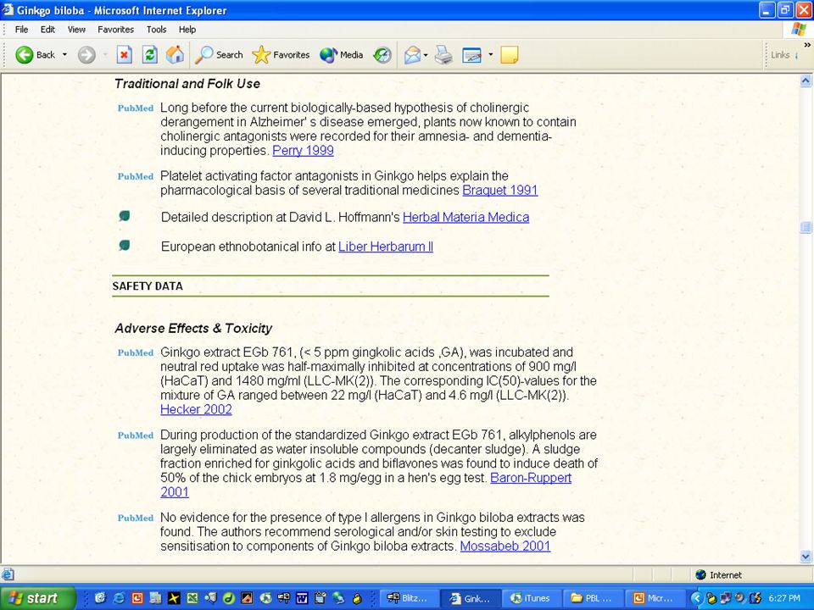Click the Stop loading icon
This screenshot has width=814, height=610.
124,54
